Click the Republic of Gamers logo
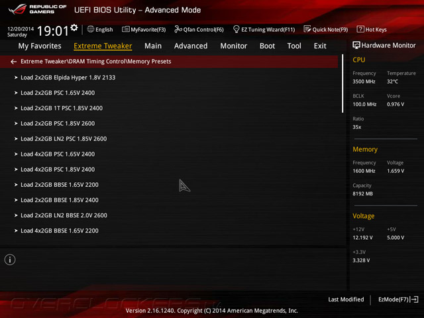The width and height of the screenshot is (424, 318). pyautogui.click(x=37, y=9)
